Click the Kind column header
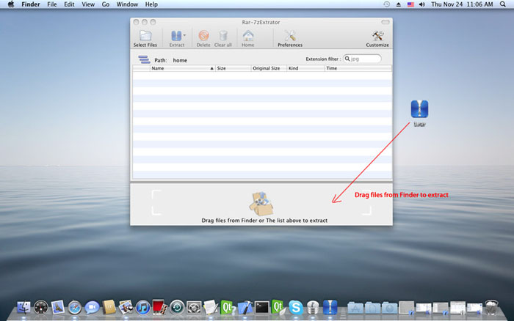The width and height of the screenshot is (514, 321). pyautogui.click(x=304, y=68)
